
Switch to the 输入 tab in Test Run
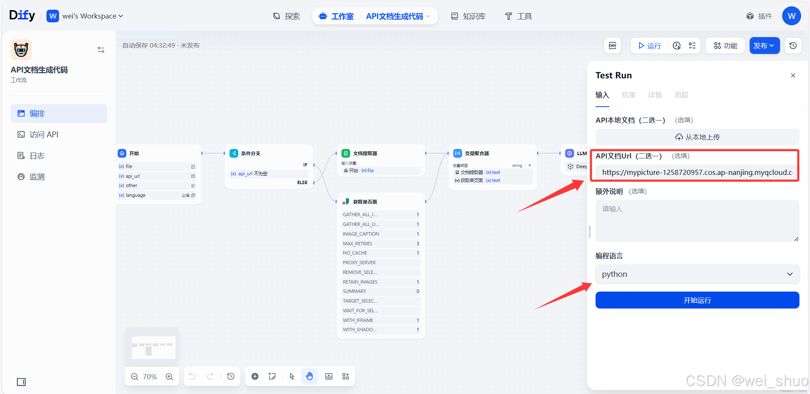[602, 95]
